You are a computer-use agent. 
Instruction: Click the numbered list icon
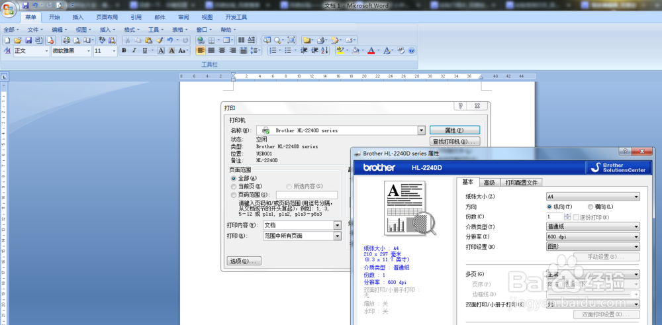273,51
